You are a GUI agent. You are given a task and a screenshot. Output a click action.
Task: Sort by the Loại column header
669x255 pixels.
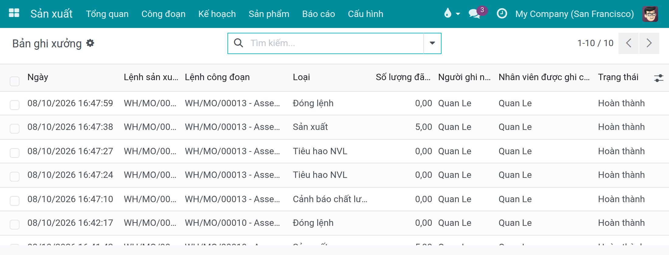click(301, 77)
